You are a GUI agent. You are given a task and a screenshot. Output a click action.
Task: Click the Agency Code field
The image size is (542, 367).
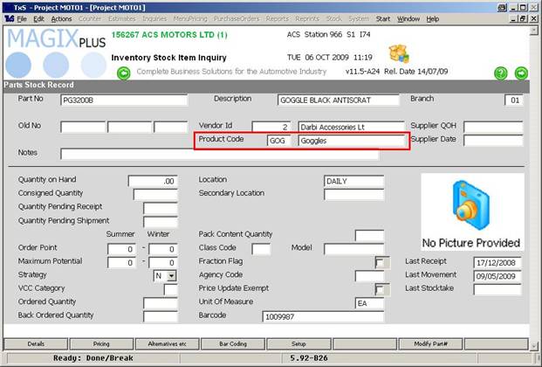[369, 276]
